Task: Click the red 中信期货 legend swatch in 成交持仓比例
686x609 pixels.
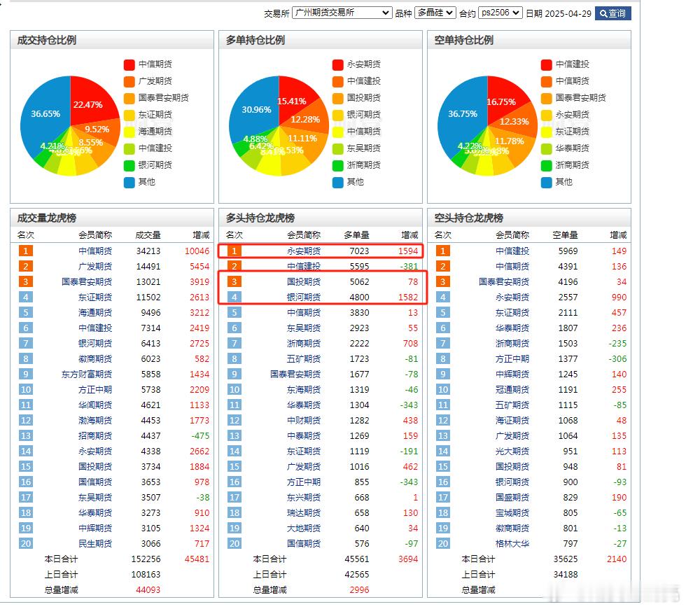Action: click(x=129, y=64)
